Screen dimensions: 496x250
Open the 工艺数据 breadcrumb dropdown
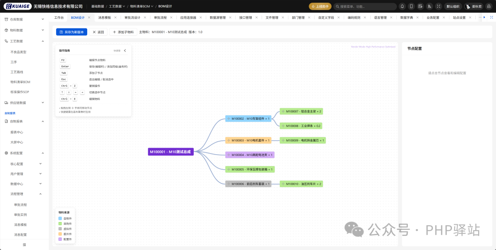(x=117, y=6)
